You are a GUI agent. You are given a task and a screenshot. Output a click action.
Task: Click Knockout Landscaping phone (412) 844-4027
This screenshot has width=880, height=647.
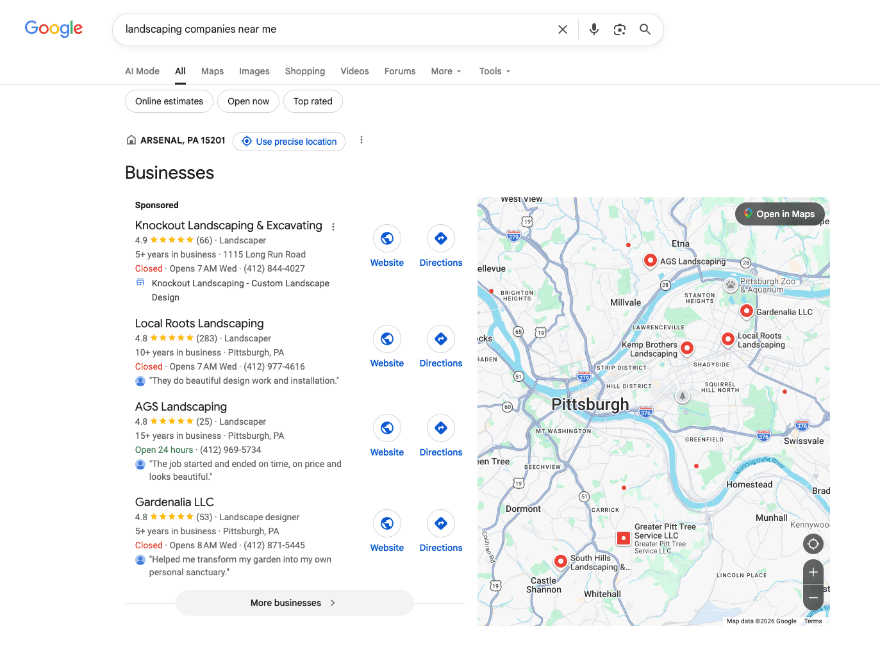(x=274, y=268)
